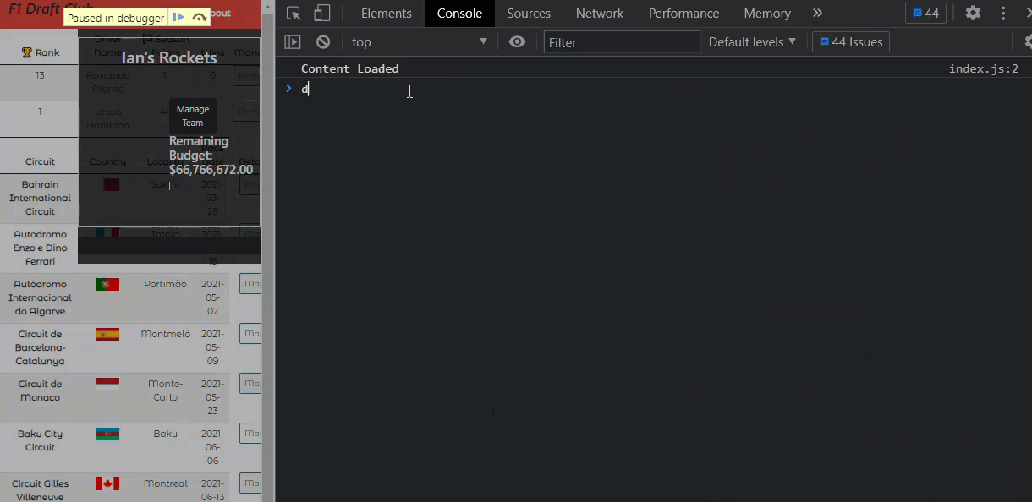The width and height of the screenshot is (1032, 502).
Task: Go to the Network tab
Action: [x=600, y=13]
